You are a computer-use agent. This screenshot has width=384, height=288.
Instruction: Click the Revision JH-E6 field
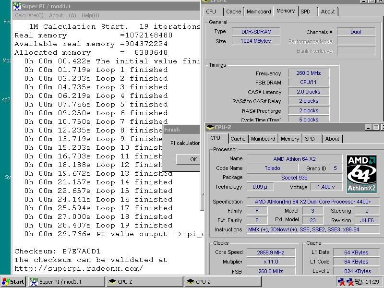point(367,220)
